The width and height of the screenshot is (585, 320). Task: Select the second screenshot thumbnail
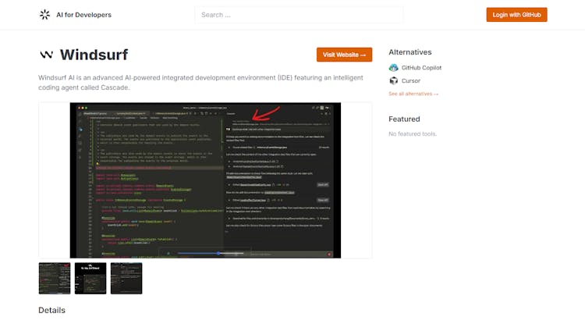tap(90, 278)
